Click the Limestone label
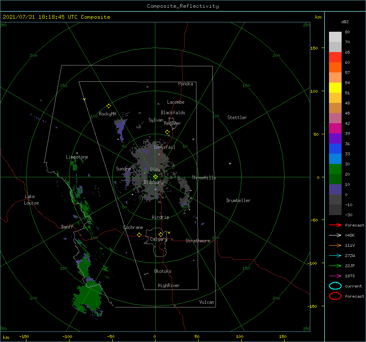Viewport: 366px width, 342px height. (x=77, y=157)
